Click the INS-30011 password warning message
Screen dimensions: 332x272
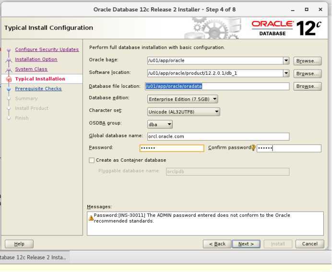coord(192,218)
